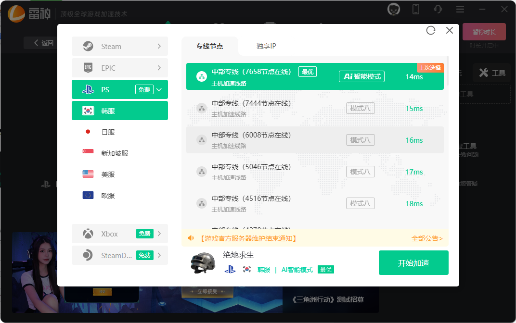Viewport: 516px width, 323px height.
Task: Open customer service headset icon
Action: click(x=438, y=9)
